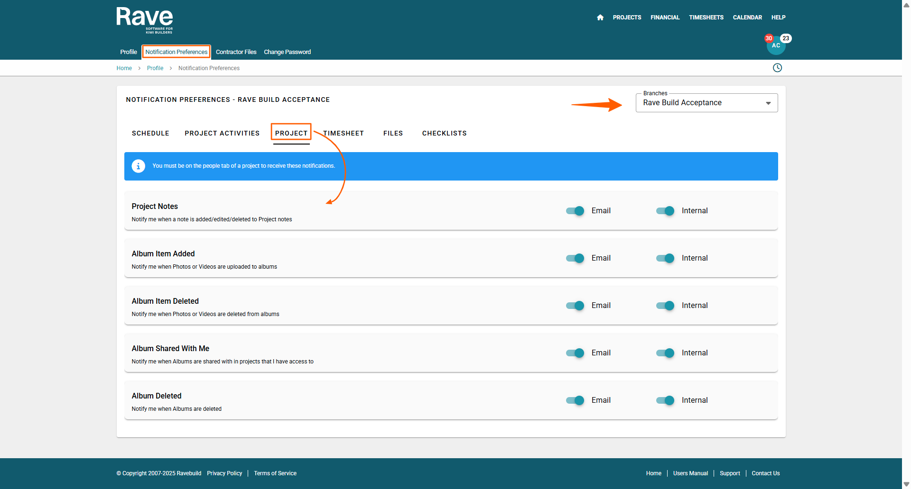Switch to the Project Activities tab
The height and width of the screenshot is (489, 911).
222,133
